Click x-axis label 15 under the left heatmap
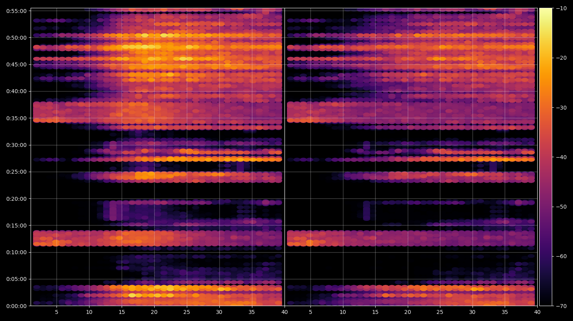 (x=122, y=312)
